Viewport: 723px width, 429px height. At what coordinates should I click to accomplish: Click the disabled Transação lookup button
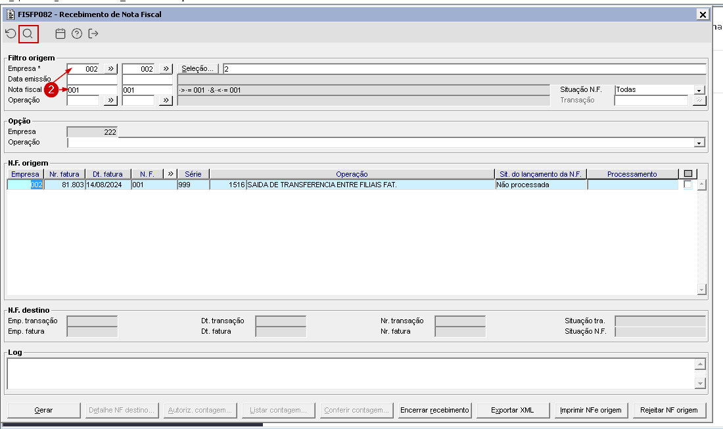(699, 100)
